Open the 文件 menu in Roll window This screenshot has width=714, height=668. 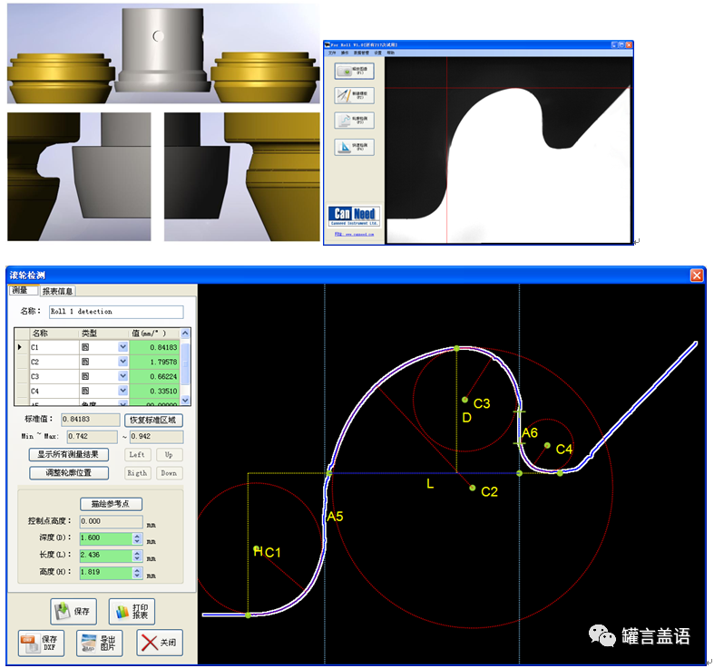332,53
